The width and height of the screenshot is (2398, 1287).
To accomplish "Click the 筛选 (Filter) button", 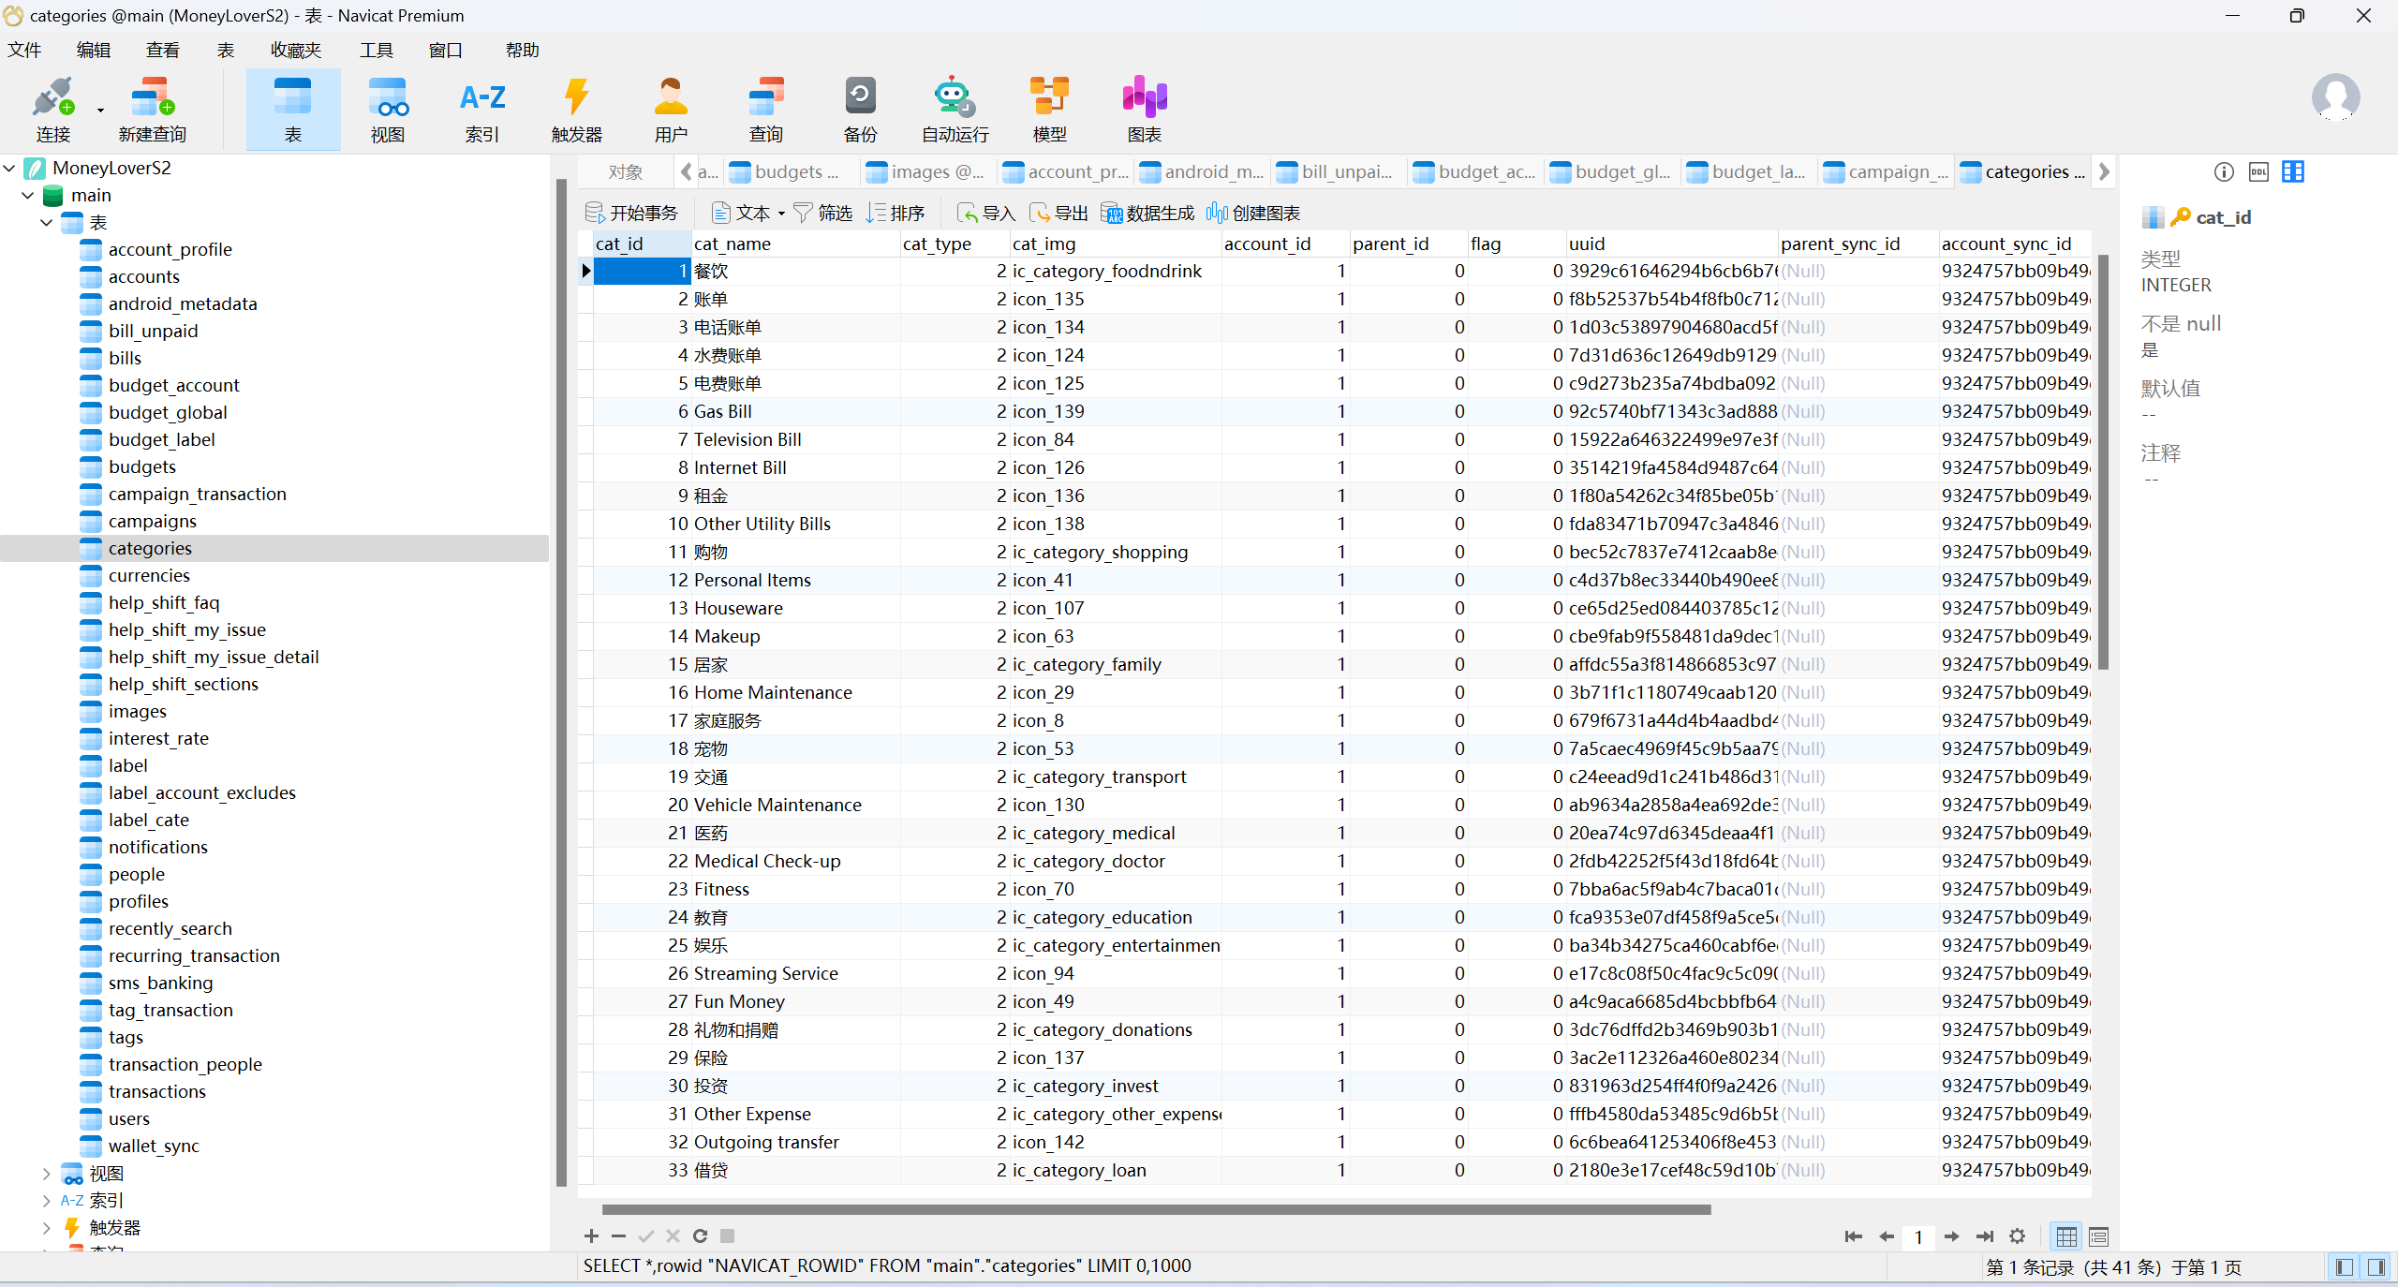I will pyautogui.click(x=822, y=214).
